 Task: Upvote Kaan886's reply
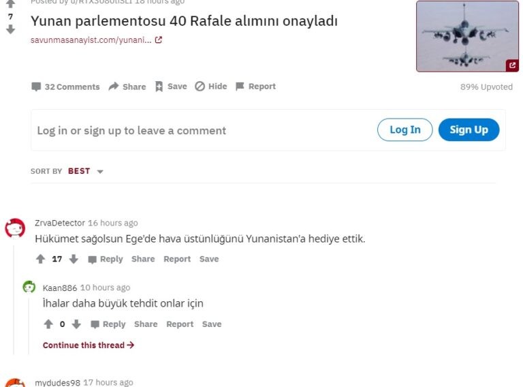point(48,324)
